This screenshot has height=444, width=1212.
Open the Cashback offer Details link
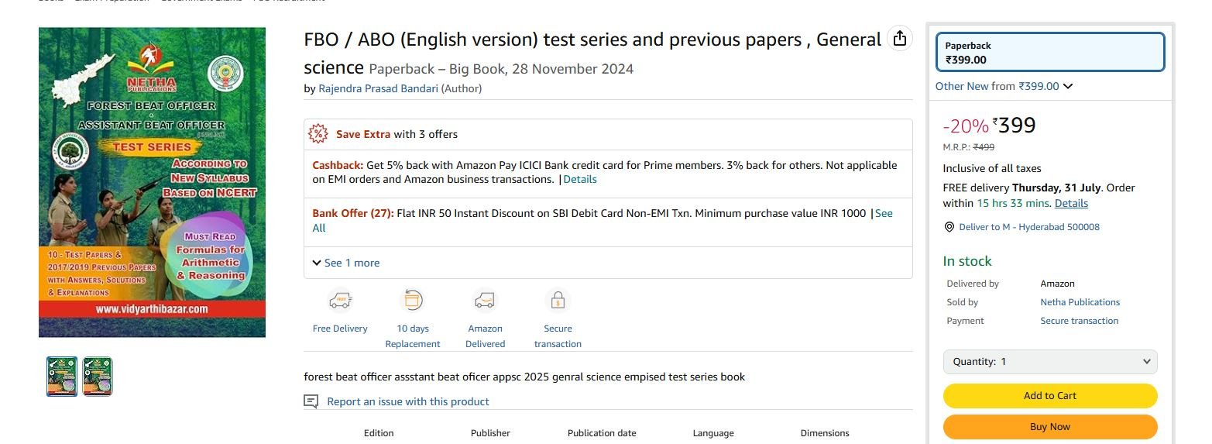tap(580, 179)
